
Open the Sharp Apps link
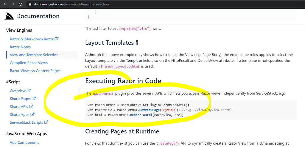pos(20,115)
